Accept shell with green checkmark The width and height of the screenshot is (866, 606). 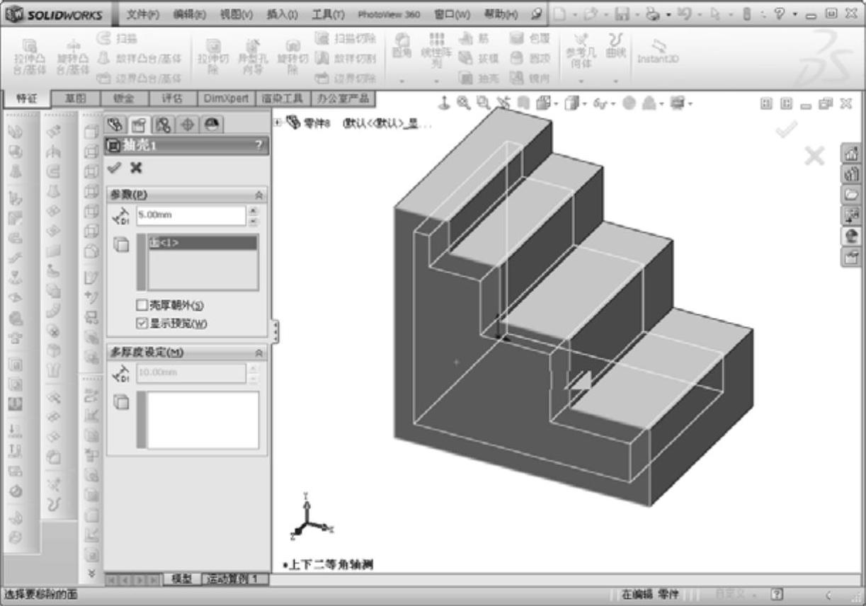tap(113, 168)
